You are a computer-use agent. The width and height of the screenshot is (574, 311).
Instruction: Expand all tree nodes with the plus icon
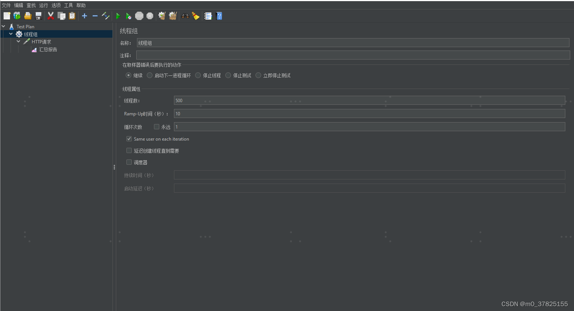click(x=84, y=16)
